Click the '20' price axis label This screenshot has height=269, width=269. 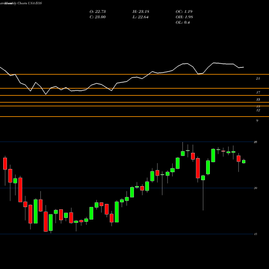click(x=256, y=188)
